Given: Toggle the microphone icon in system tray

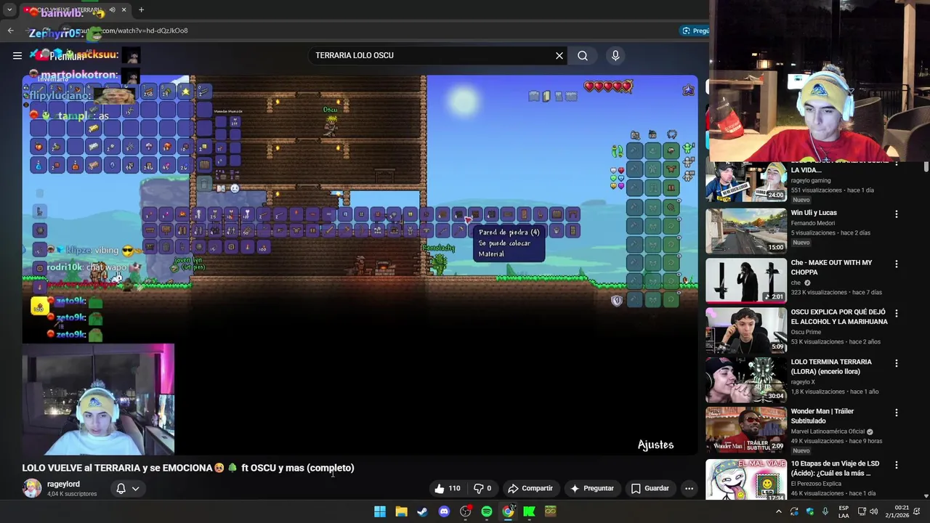Looking at the screenshot, I should 825,511.
